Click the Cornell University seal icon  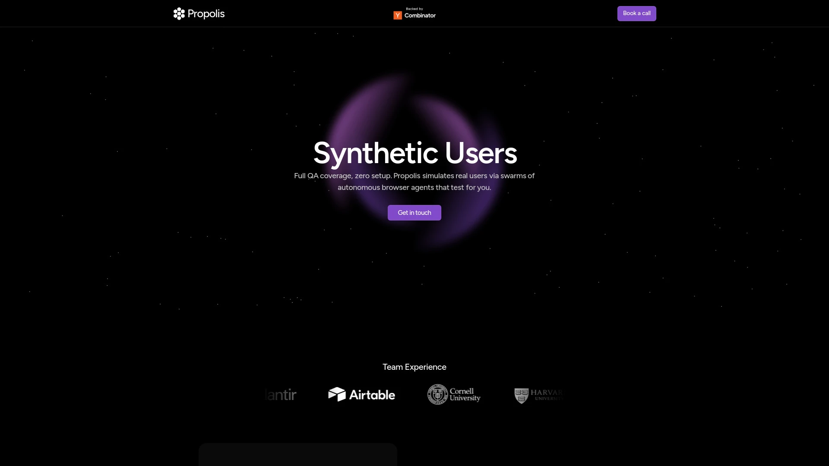click(437, 394)
